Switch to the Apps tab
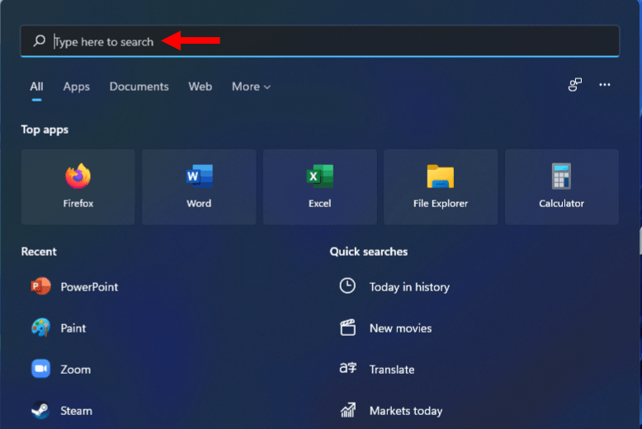Image resolution: width=642 pixels, height=429 pixels. [x=76, y=87]
